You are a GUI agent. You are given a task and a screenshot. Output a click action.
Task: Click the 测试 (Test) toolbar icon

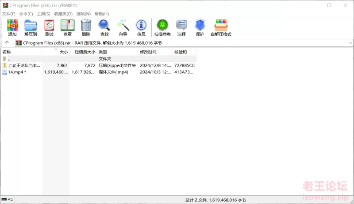49,25
